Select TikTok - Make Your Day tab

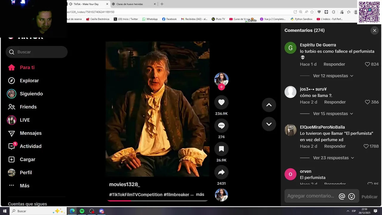tap(87, 4)
